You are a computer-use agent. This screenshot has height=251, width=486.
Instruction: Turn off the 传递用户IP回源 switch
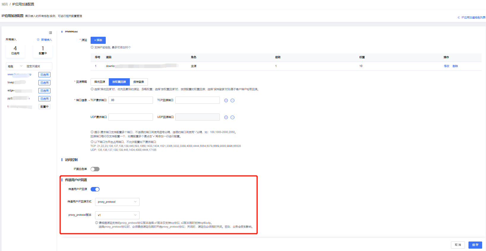point(95,189)
